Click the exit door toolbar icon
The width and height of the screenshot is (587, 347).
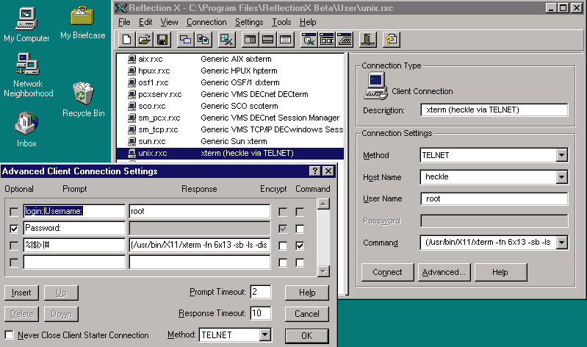(367, 39)
